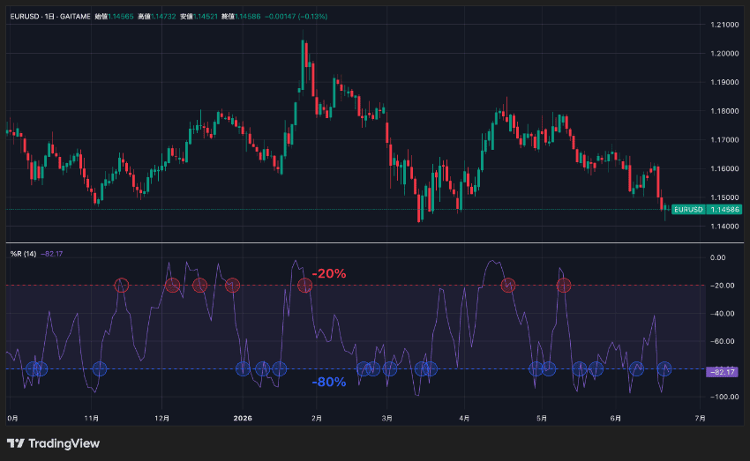750x461 pixels.
Task: Click the rightmost red circle on -20 line
Action: (564, 286)
